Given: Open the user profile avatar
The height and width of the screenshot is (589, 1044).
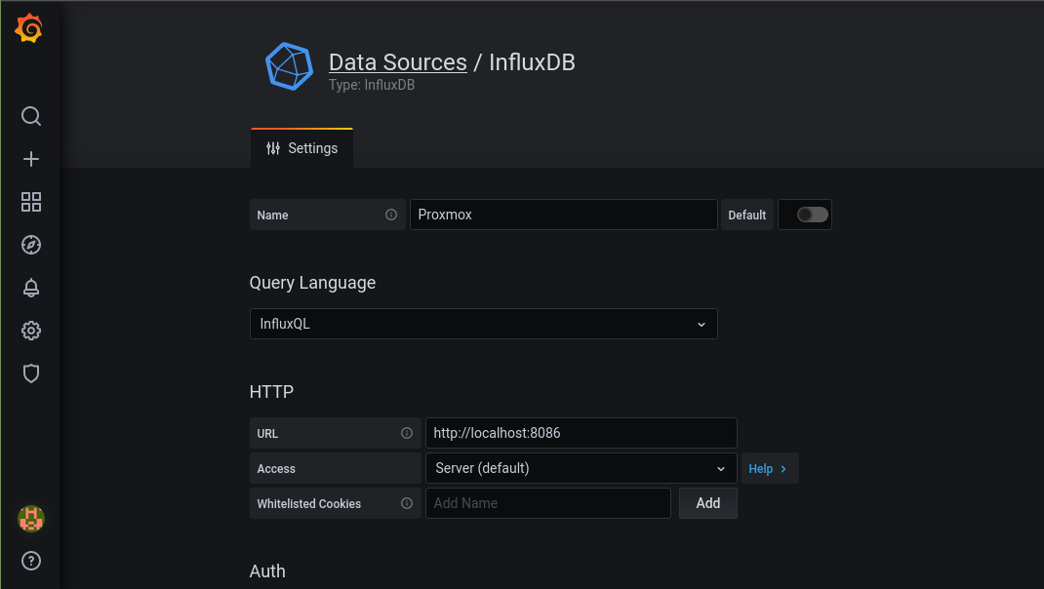Looking at the screenshot, I should tap(30, 519).
